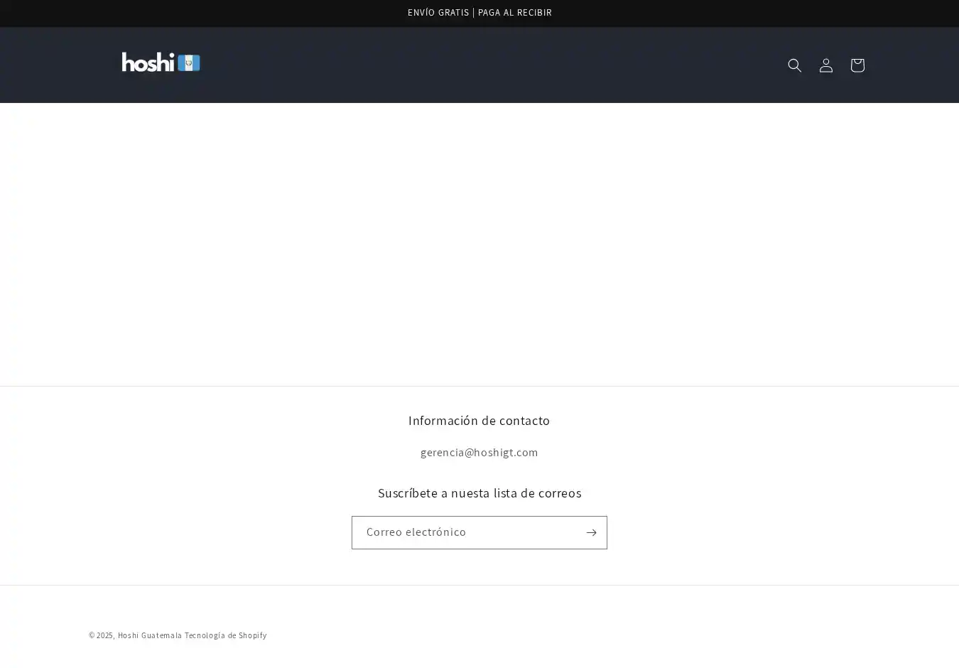Screen dimensions: 959x668
Task: Select the Información de contacto heading
Action: pos(479,421)
